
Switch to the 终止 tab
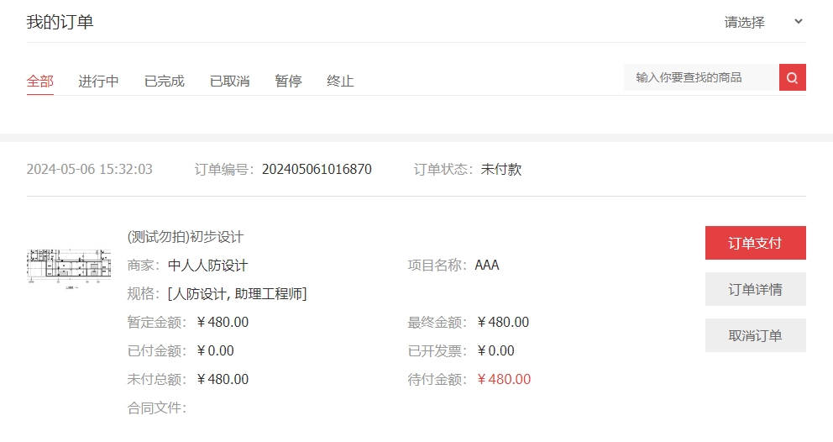pyautogui.click(x=341, y=81)
